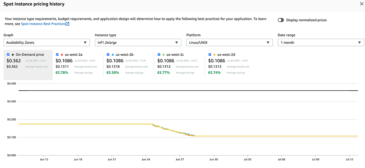This screenshot has width=365, height=168.
Task: Uncheck the On-Demand price checkbox
Action: [8, 55]
